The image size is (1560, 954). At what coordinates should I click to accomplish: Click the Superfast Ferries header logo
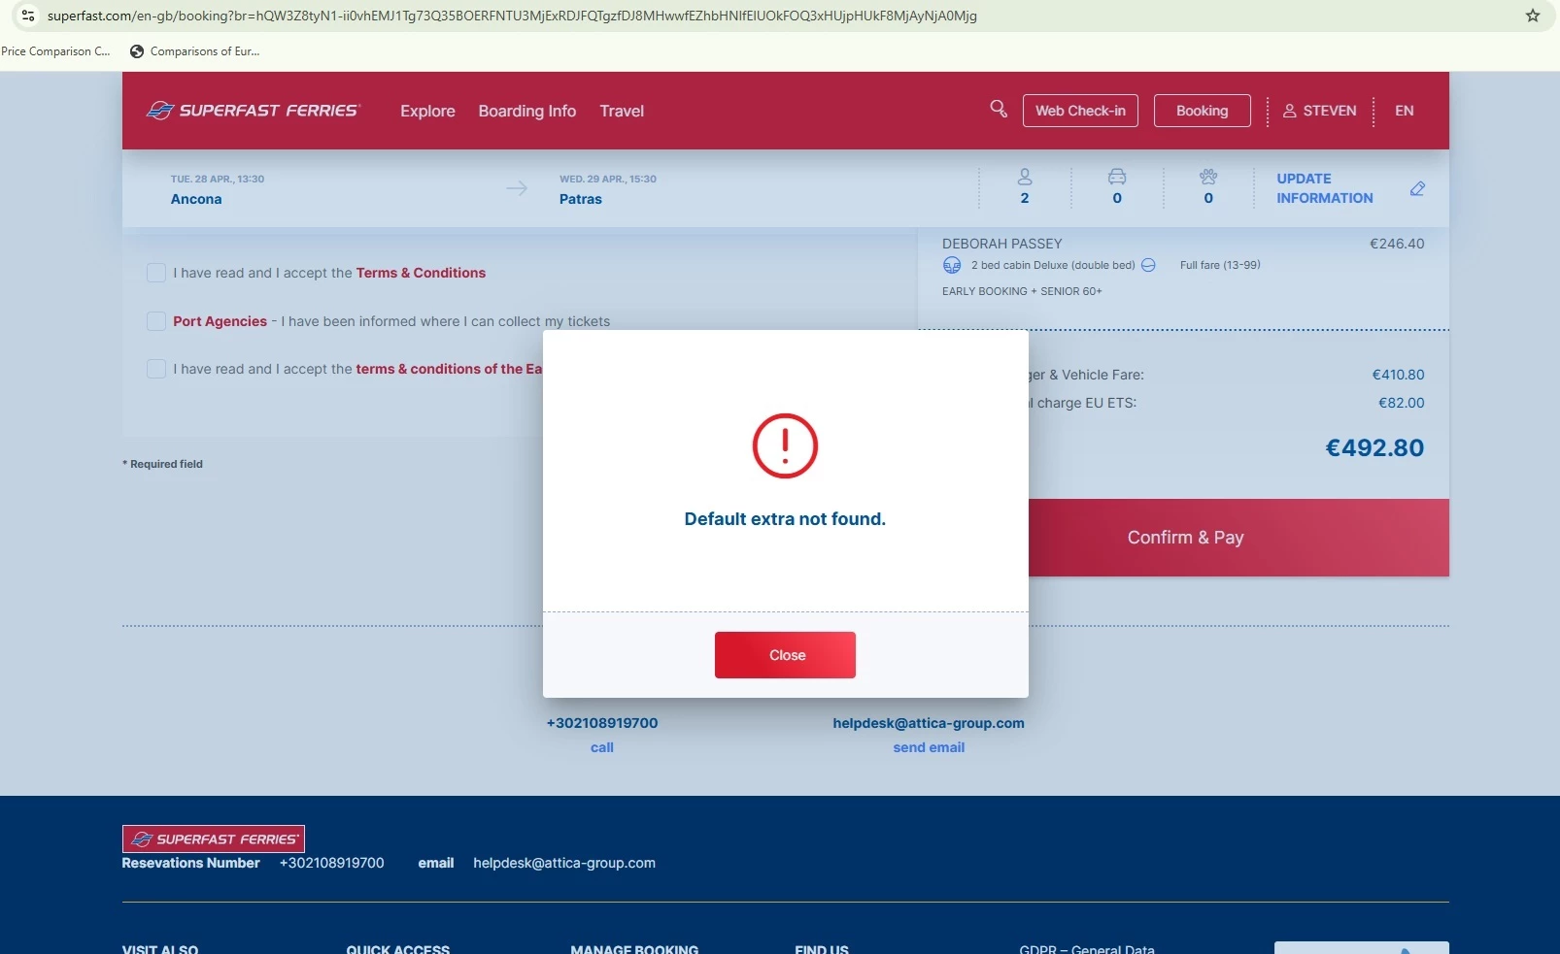(x=253, y=111)
